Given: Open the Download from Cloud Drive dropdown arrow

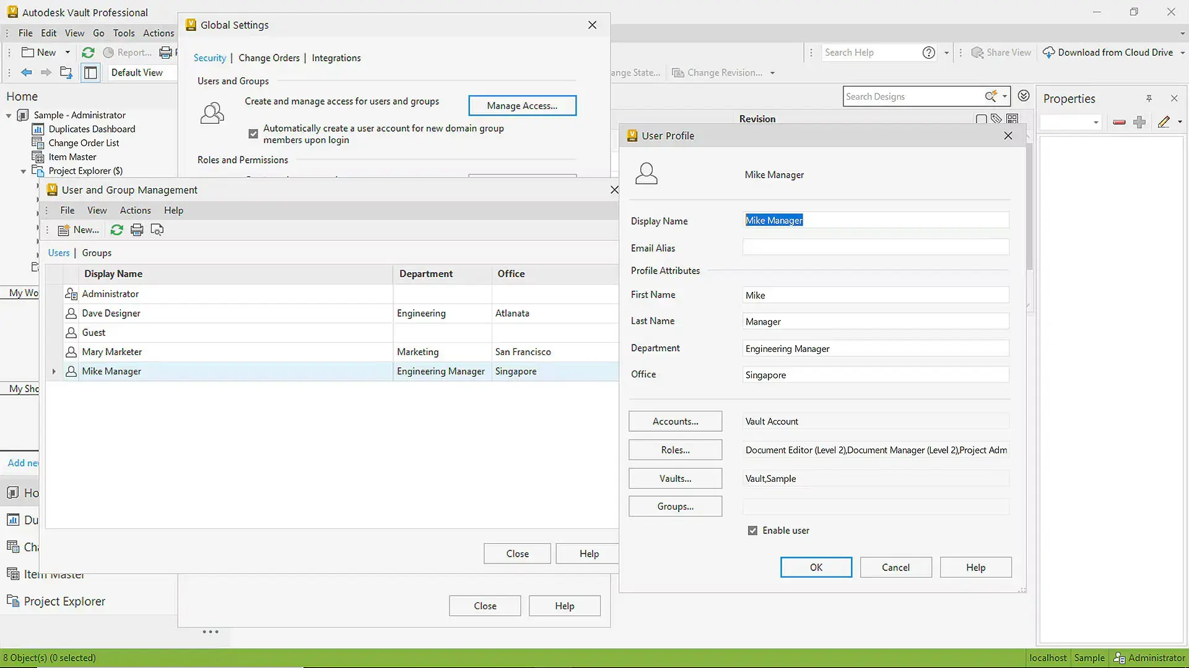Looking at the screenshot, I should click(1182, 53).
